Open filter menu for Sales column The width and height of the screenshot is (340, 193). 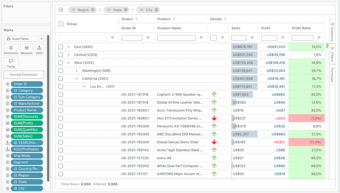point(252,38)
